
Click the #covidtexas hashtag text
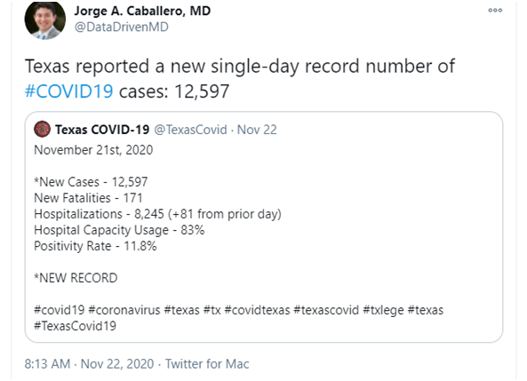coord(257,310)
